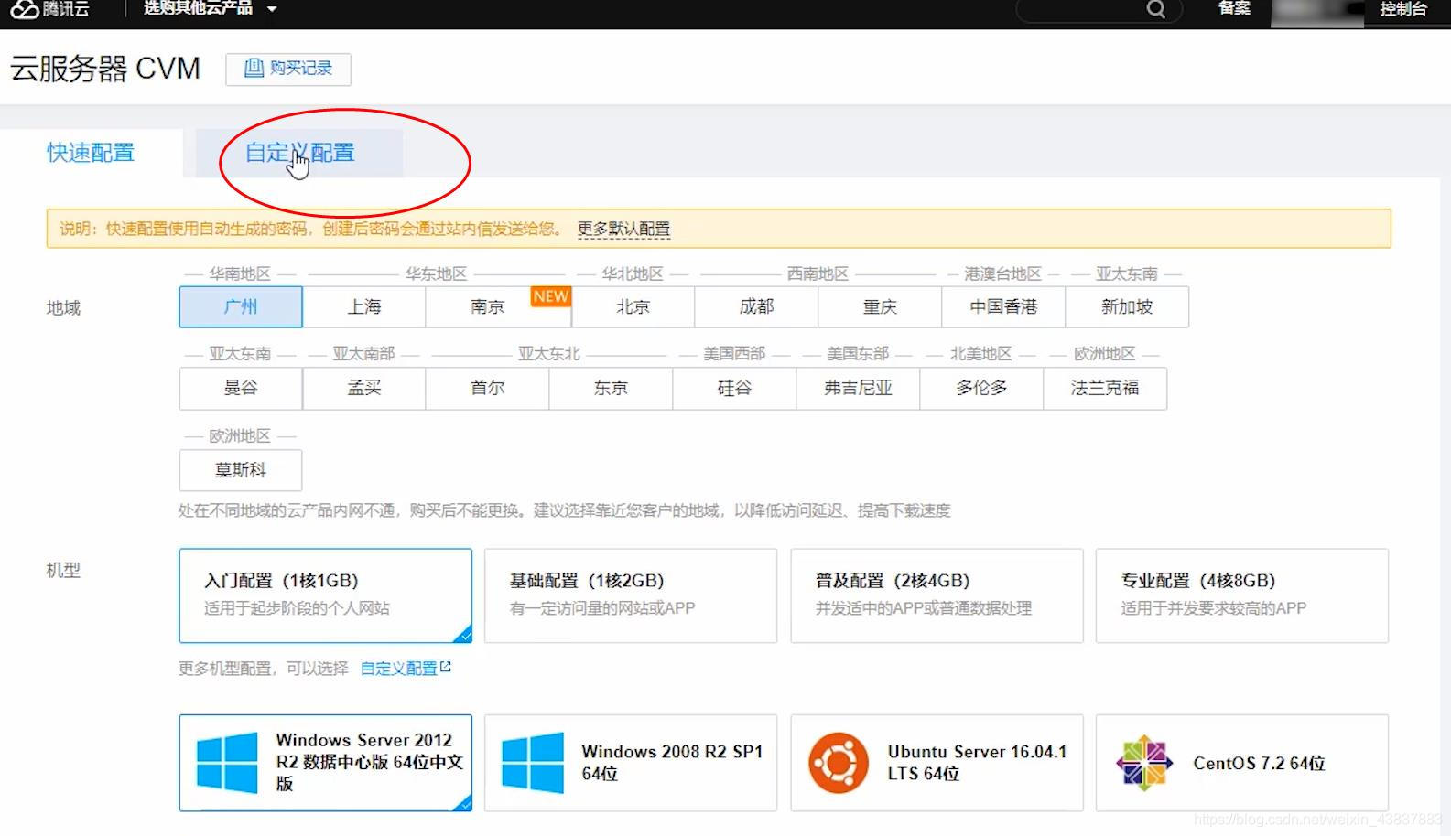Click the CentOS logo icon
The image size is (1451, 836).
pyautogui.click(x=1144, y=762)
